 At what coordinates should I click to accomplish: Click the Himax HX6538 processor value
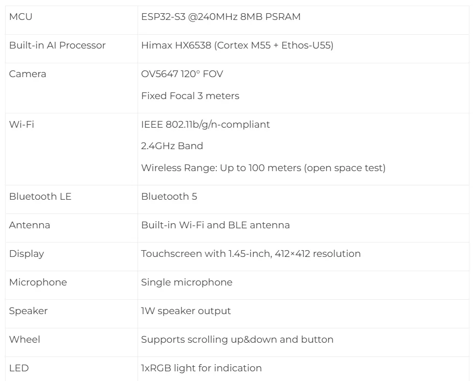click(237, 45)
